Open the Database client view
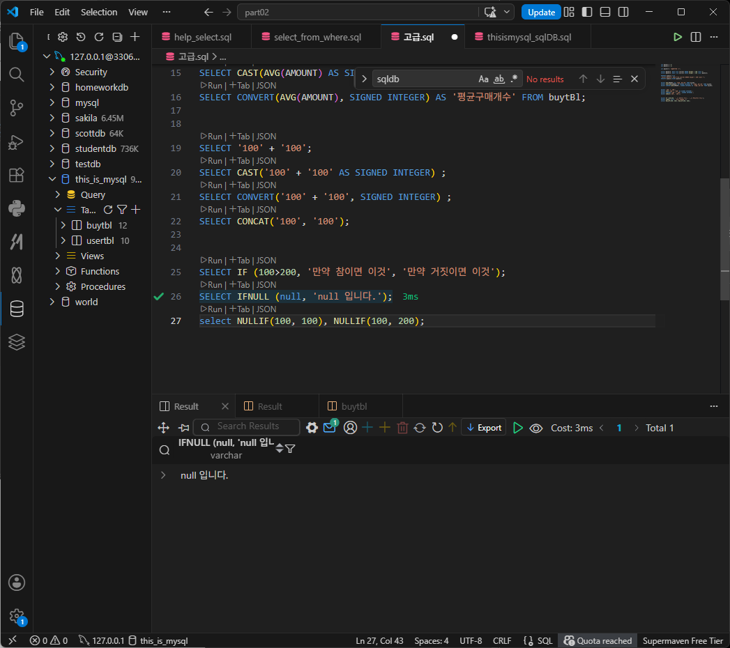The height and width of the screenshot is (648, 730). [x=17, y=309]
